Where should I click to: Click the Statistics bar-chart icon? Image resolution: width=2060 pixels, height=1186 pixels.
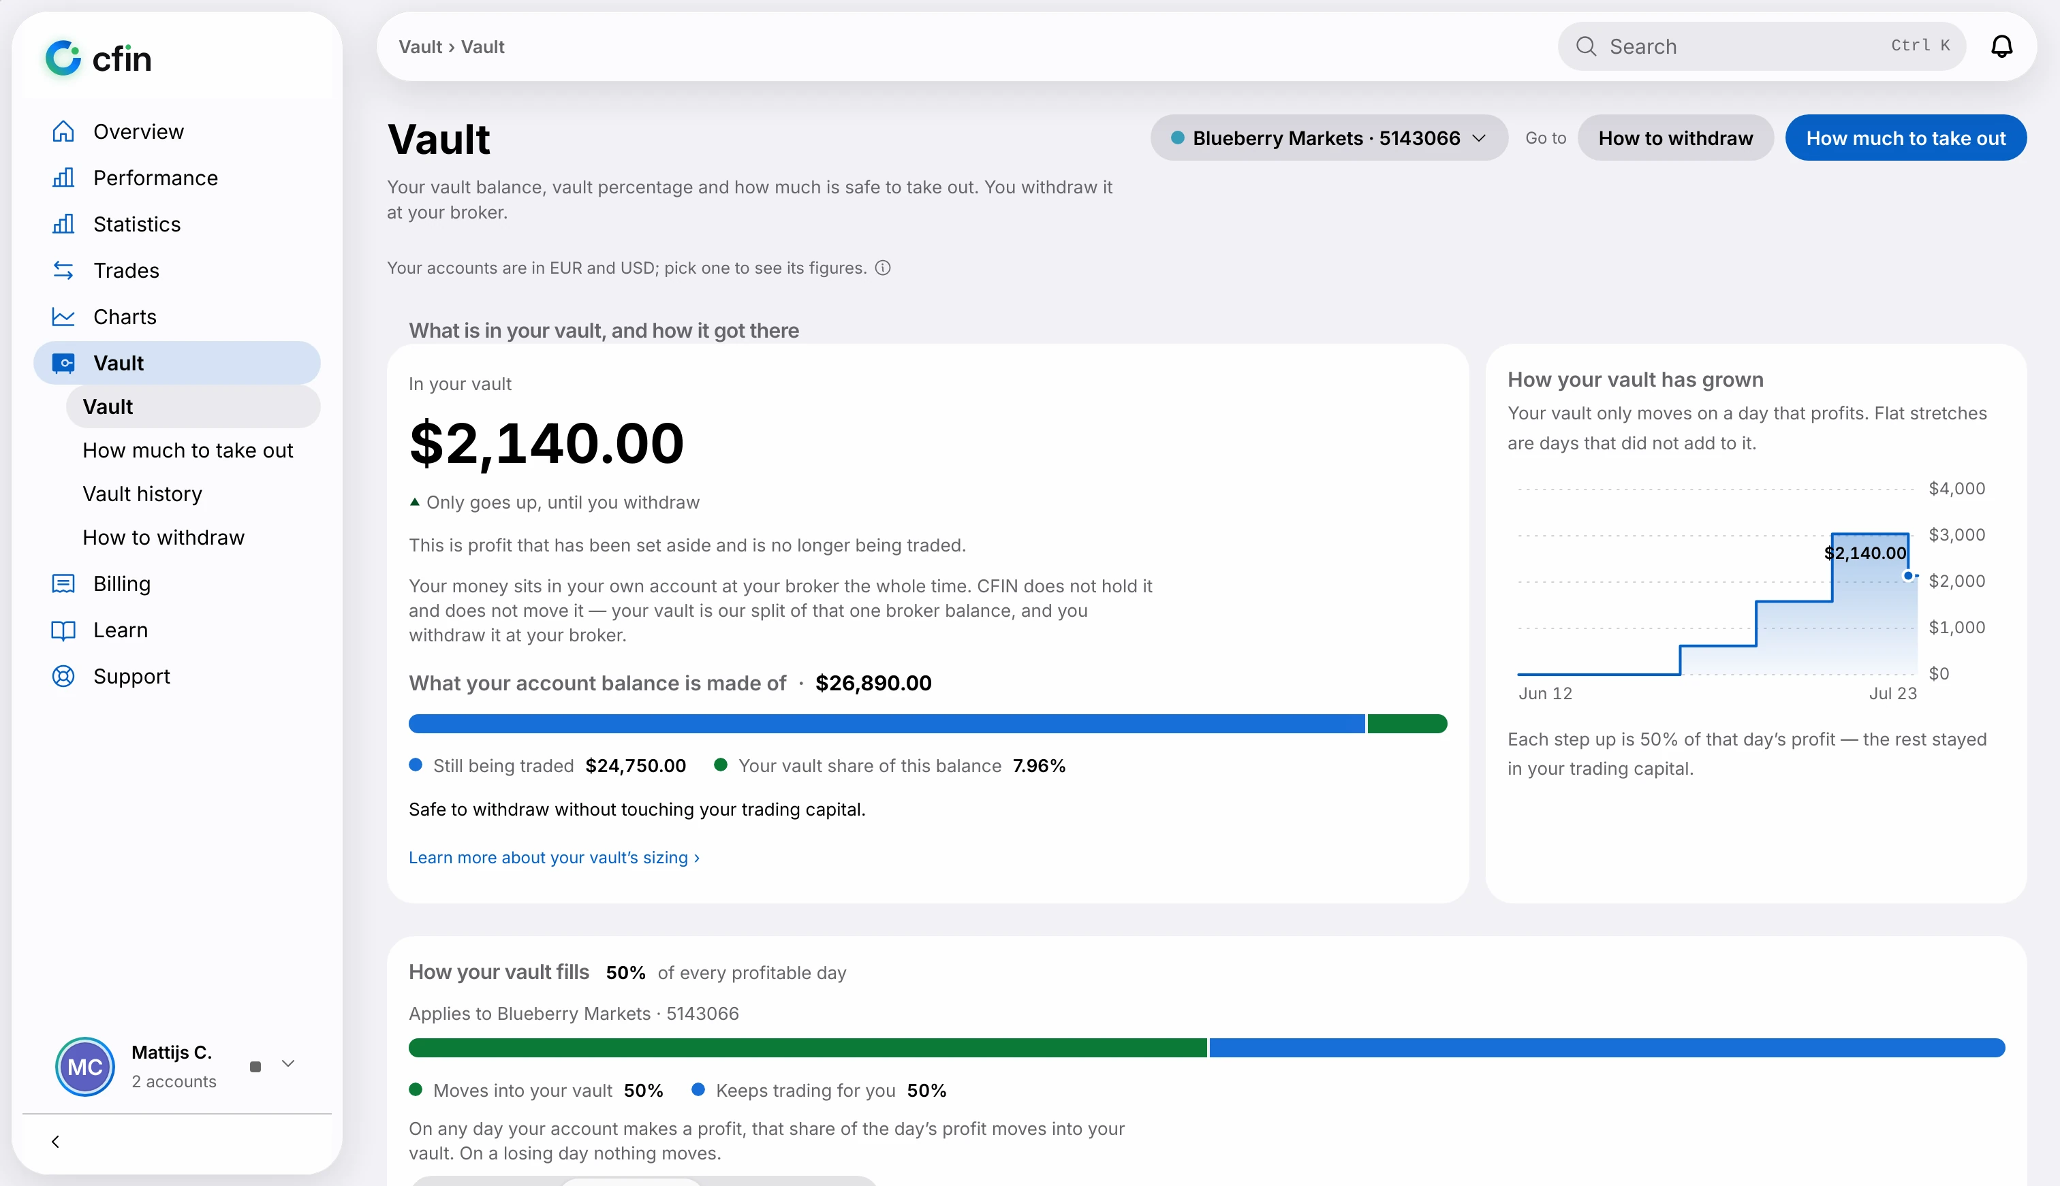click(x=63, y=224)
